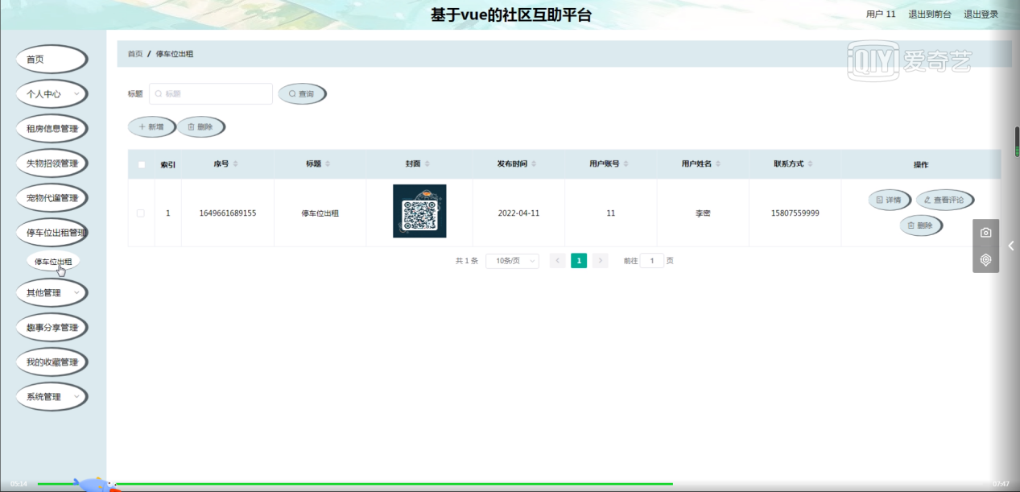
Task: Click 查看评论 in the table row
Action: pyautogui.click(x=945, y=200)
